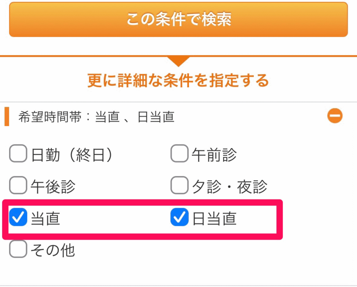Viewport: 357px width, 287px height.
Task: Check the 午前診 checkbox
Action: [x=180, y=154]
